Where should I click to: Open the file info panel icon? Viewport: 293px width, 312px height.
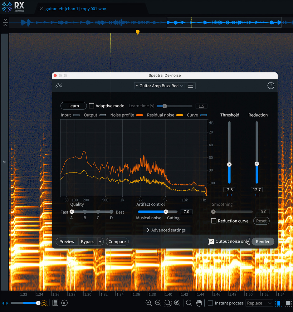(x=55, y=303)
